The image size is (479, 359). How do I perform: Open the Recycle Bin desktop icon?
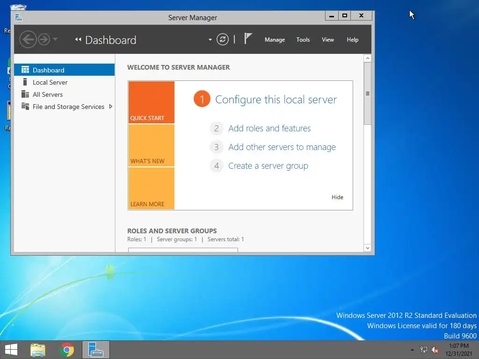click(x=18, y=7)
